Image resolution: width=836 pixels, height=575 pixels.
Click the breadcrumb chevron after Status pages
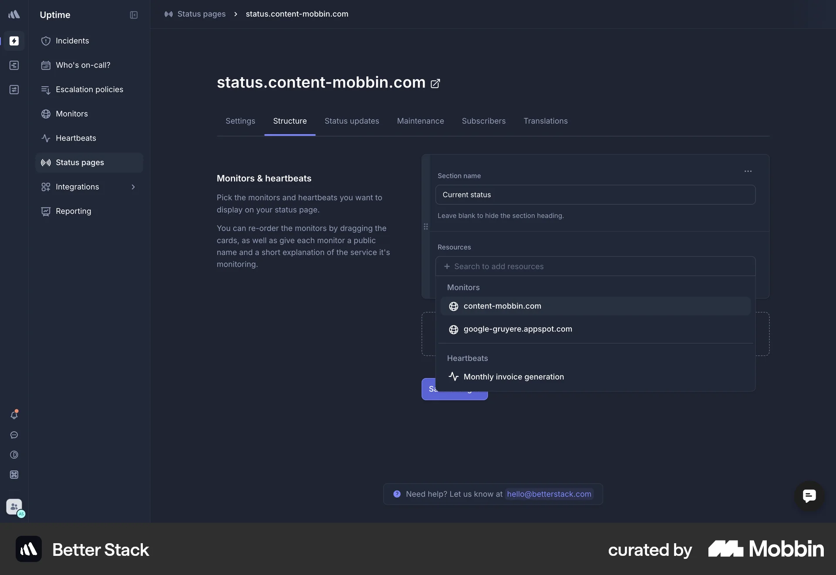pyautogui.click(x=235, y=14)
